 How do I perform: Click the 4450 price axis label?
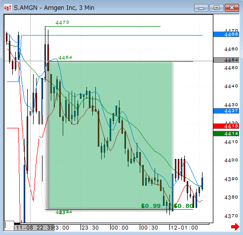[x=231, y=68]
